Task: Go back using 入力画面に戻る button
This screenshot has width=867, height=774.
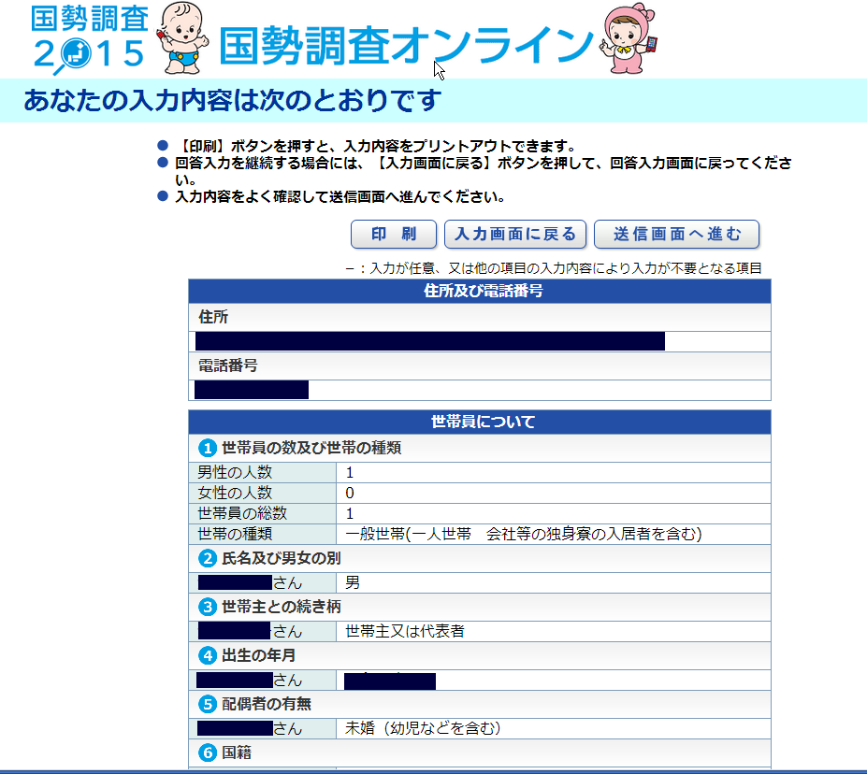Action: (x=515, y=234)
